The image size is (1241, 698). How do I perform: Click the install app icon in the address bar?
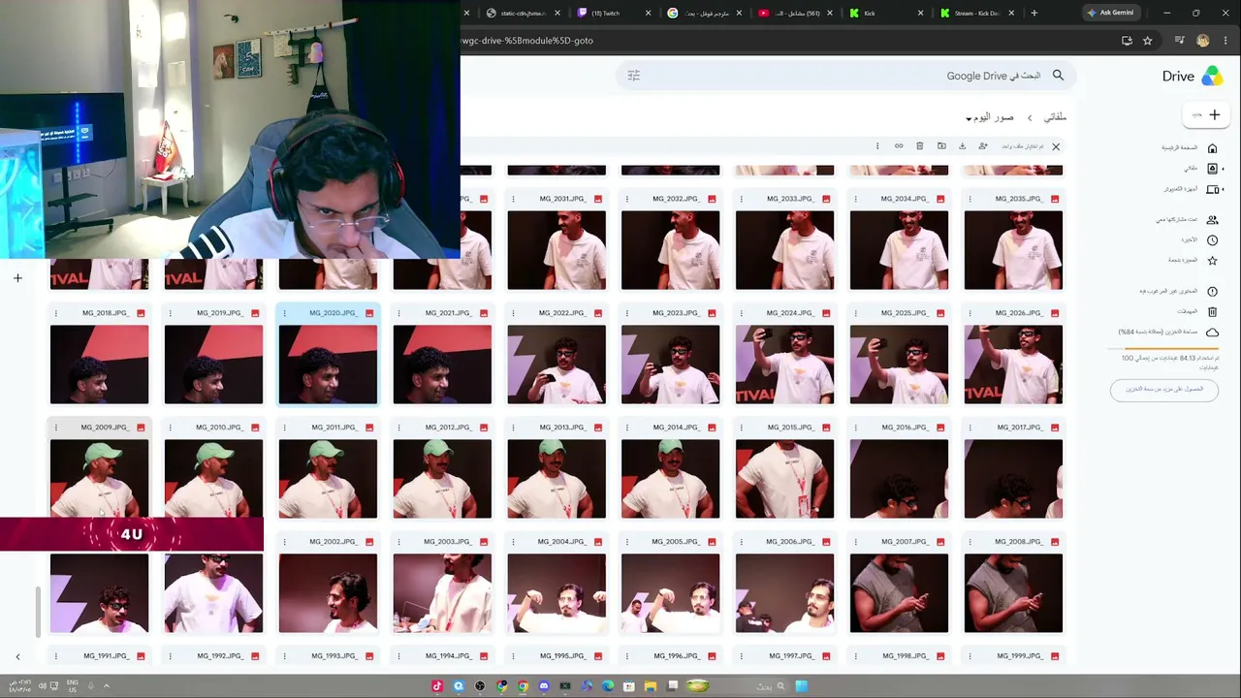[x=1127, y=41]
